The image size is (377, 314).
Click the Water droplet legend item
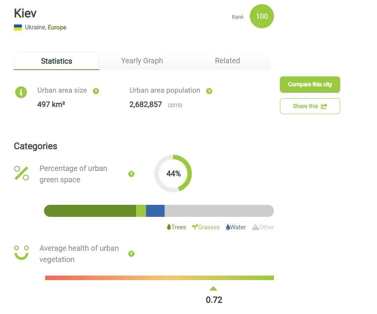click(x=236, y=227)
